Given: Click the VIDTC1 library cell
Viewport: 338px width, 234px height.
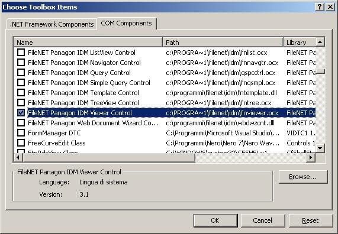Looking at the screenshot, I should [x=301, y=133].
